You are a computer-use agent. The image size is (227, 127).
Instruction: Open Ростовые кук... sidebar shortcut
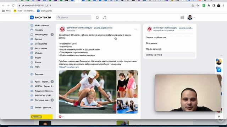(x=42, y=100)
